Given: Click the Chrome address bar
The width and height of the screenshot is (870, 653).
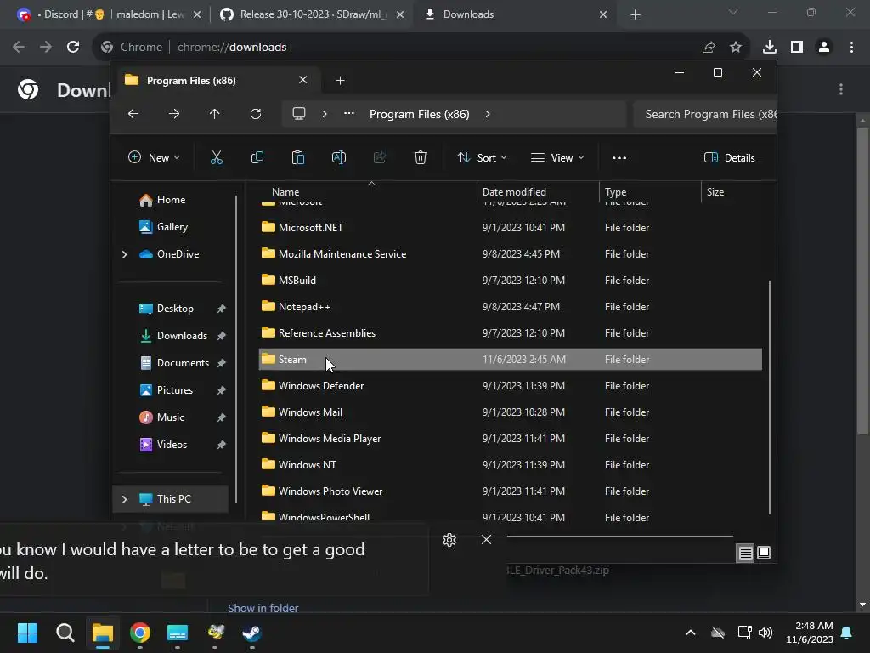Looking at the screenshot, I should coord(421,48).
